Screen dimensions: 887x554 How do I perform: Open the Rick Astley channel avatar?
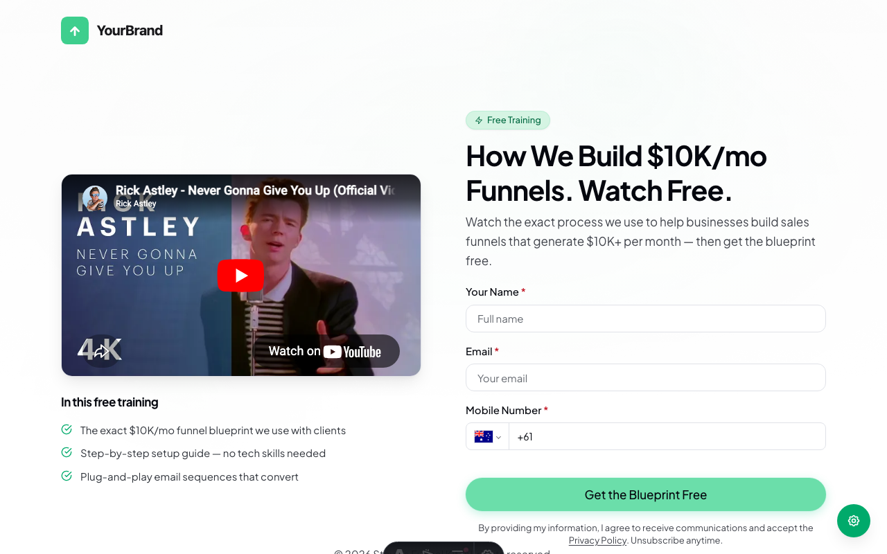point(95,198)
